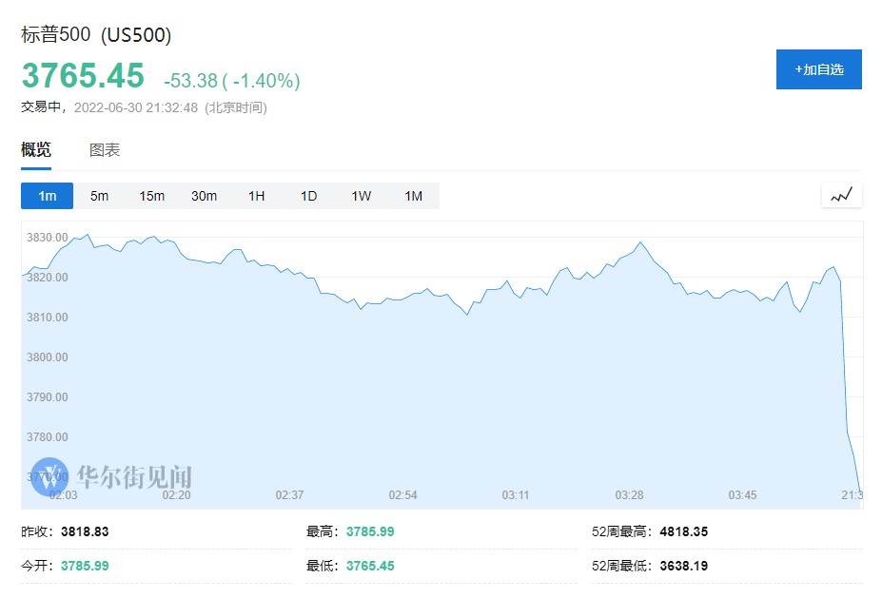
Task: Open the 图表 tab
Action: point(105,150)
